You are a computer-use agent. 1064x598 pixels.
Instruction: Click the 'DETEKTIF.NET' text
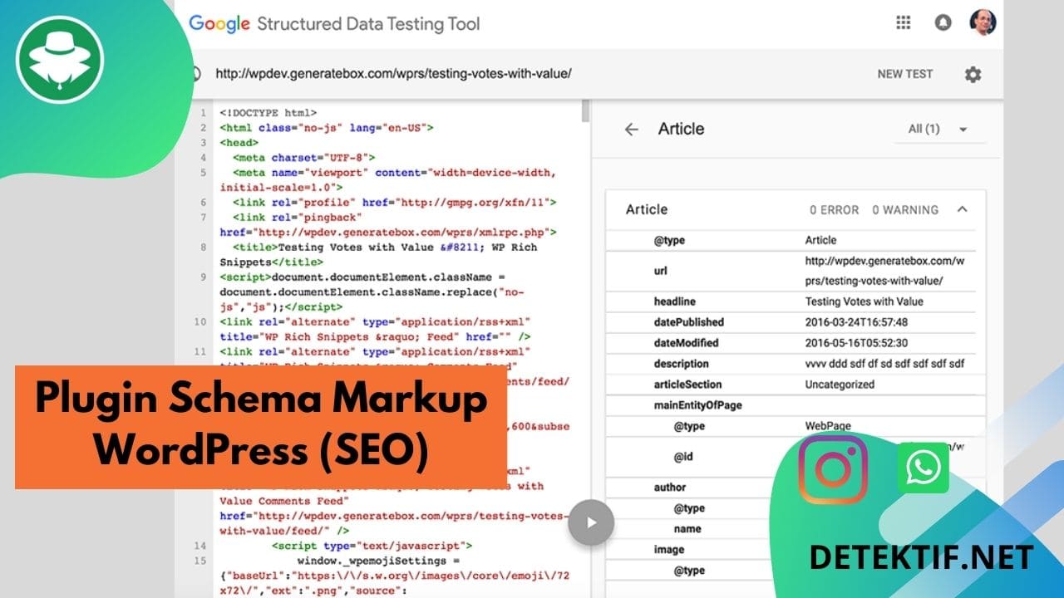tap(922, 557)
